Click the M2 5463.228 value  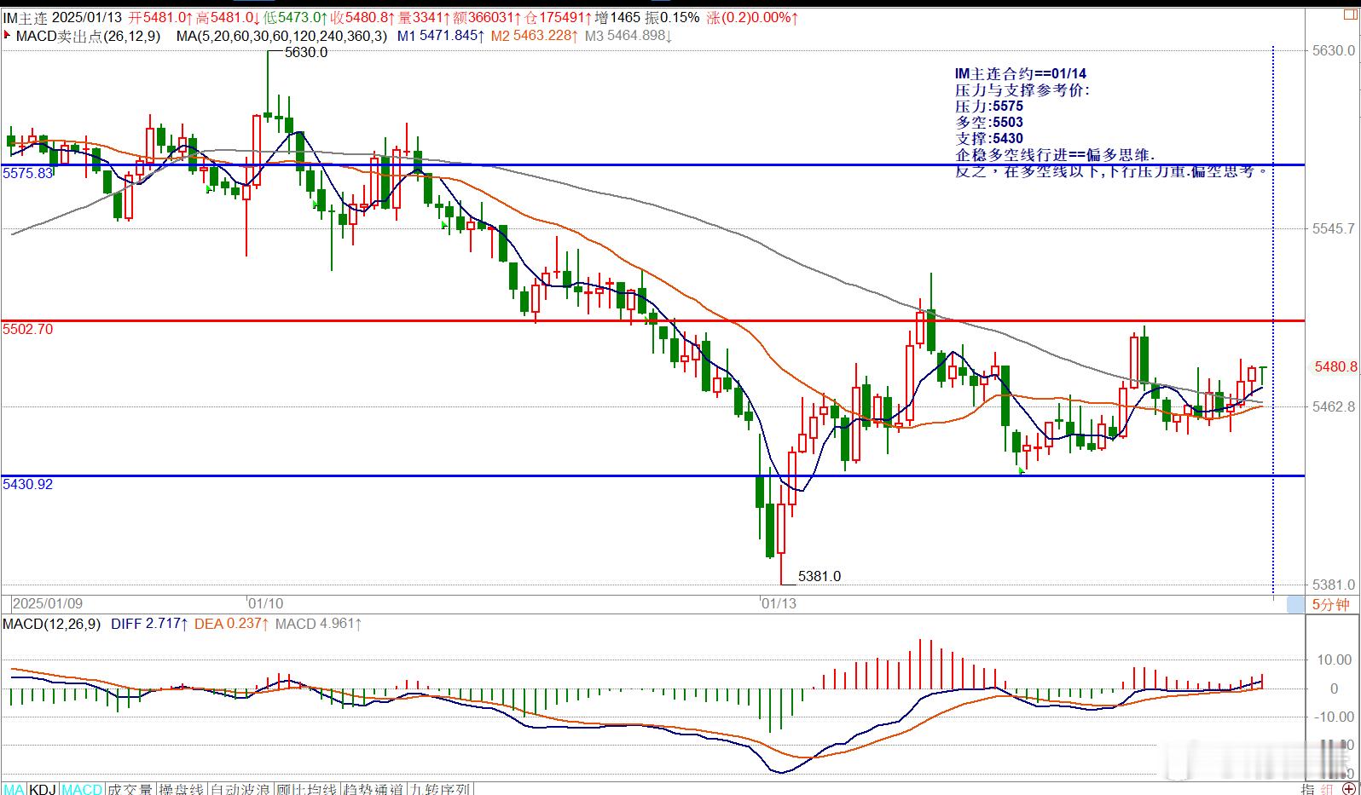point(535,36)
